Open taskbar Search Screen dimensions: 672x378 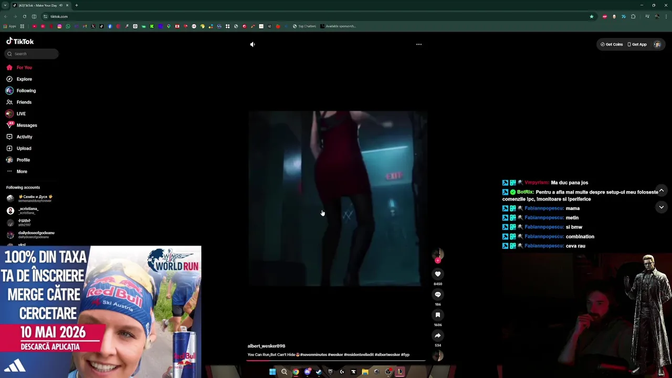pos(284,372)
